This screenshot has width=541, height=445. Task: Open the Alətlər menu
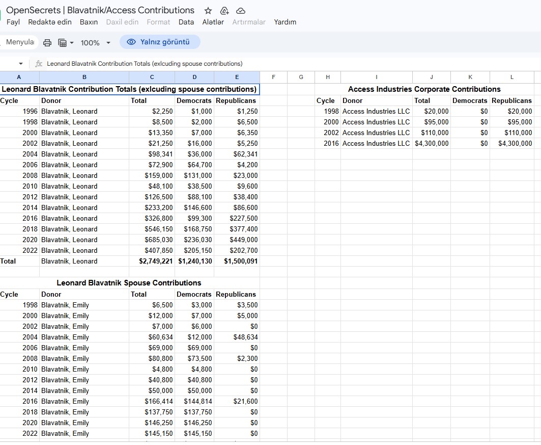pos(213,22)
